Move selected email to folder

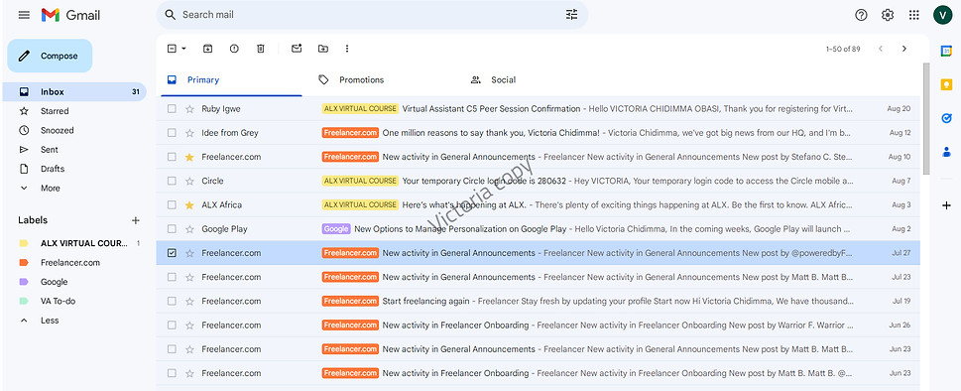[x=323, y=49]
